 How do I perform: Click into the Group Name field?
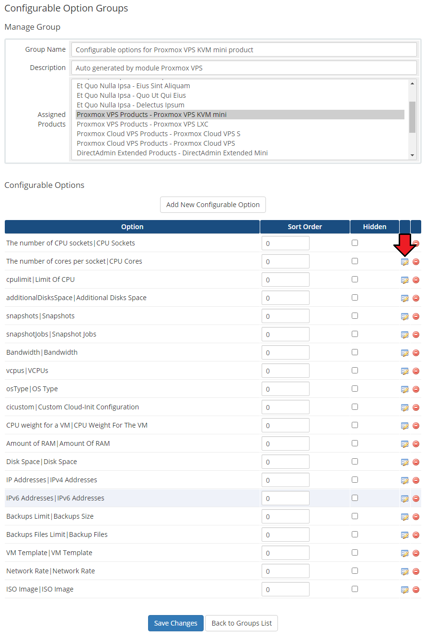pos(244,49)
